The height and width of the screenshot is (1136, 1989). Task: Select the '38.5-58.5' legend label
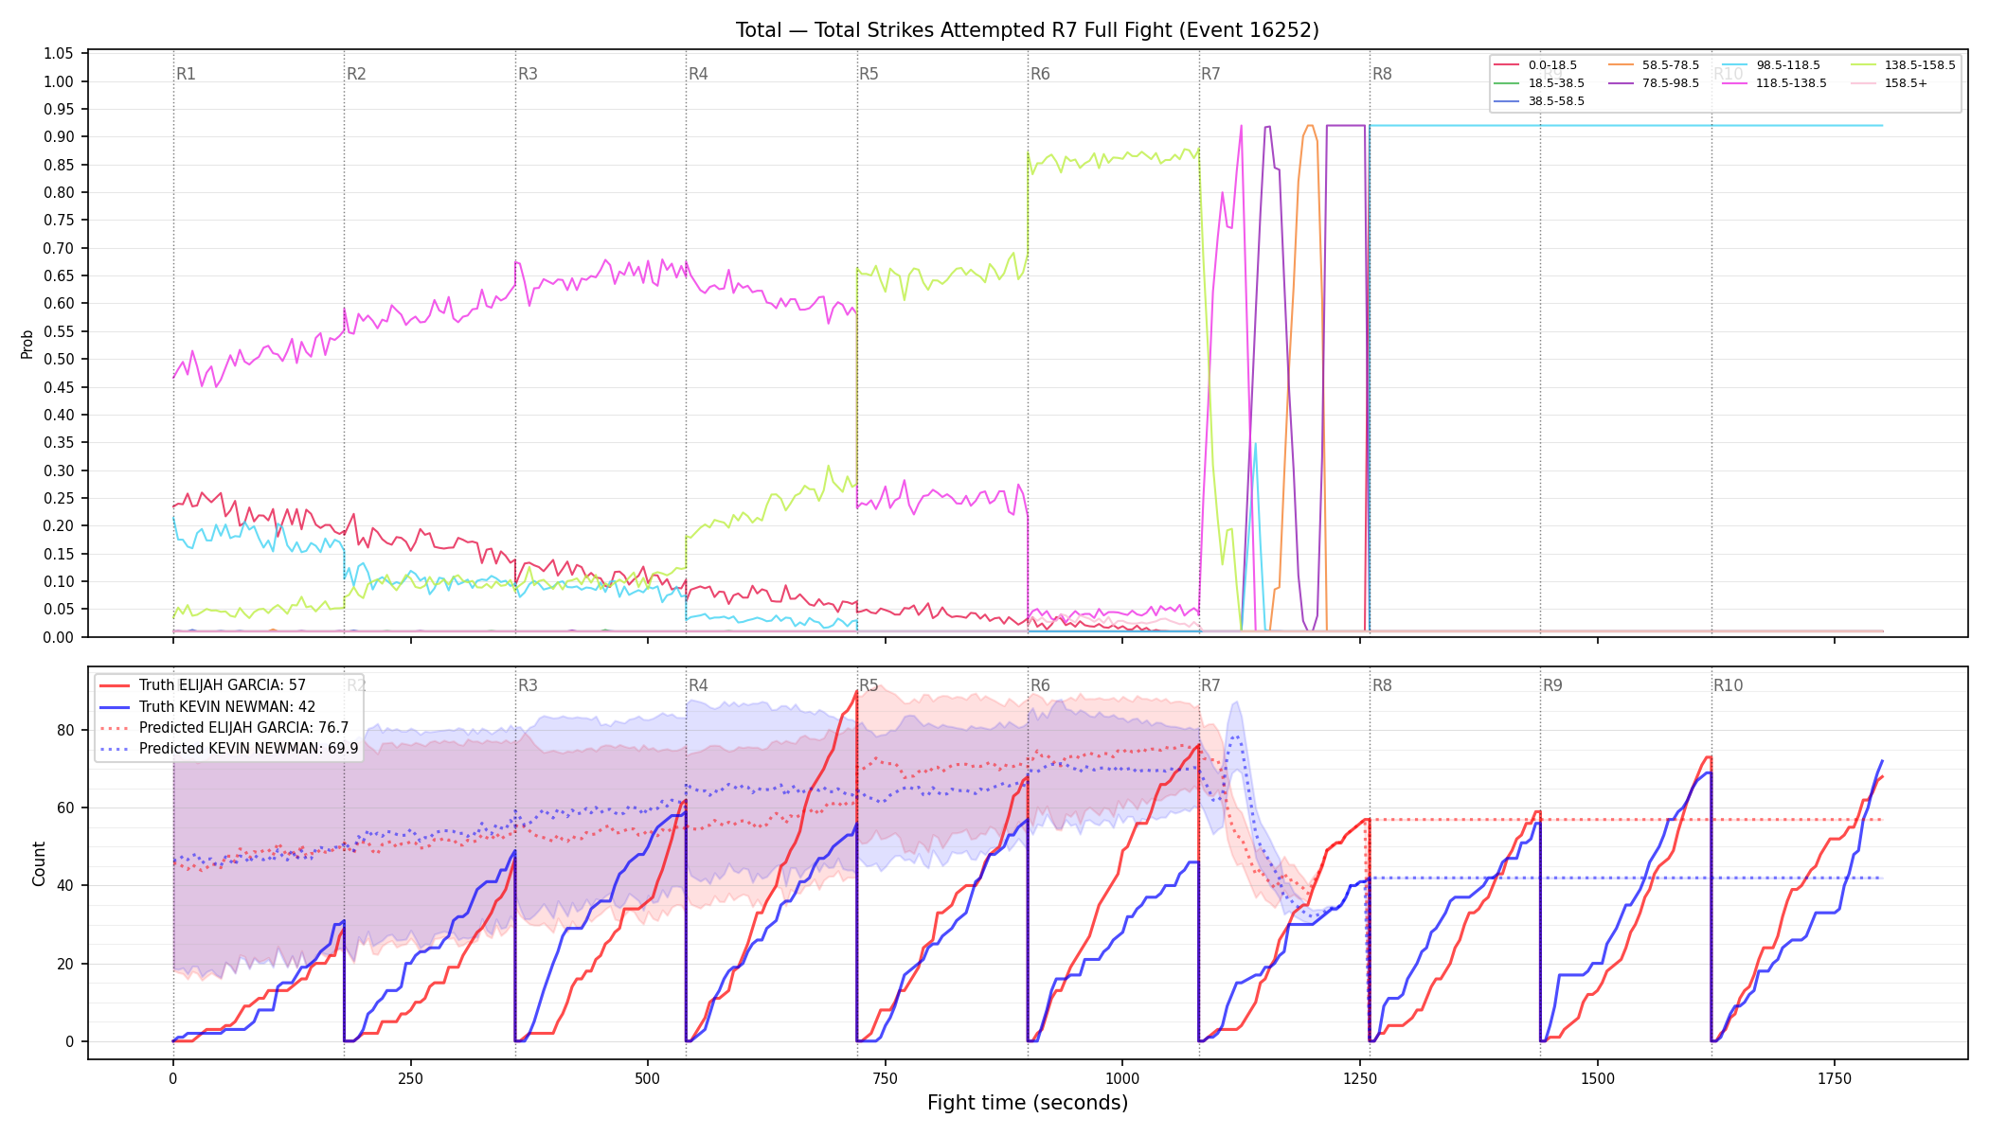[1556, 101]
